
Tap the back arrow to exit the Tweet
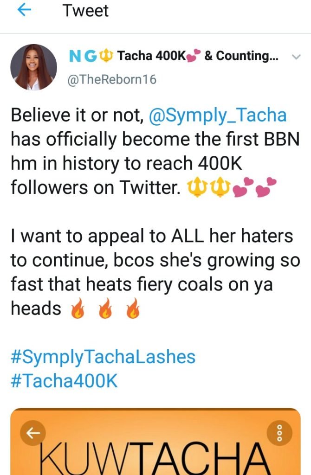22,10
